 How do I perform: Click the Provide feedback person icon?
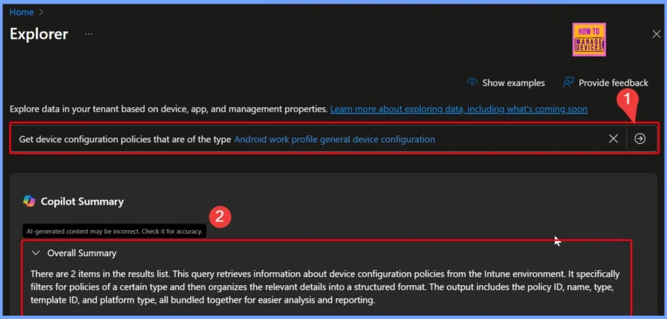point(568,83)
